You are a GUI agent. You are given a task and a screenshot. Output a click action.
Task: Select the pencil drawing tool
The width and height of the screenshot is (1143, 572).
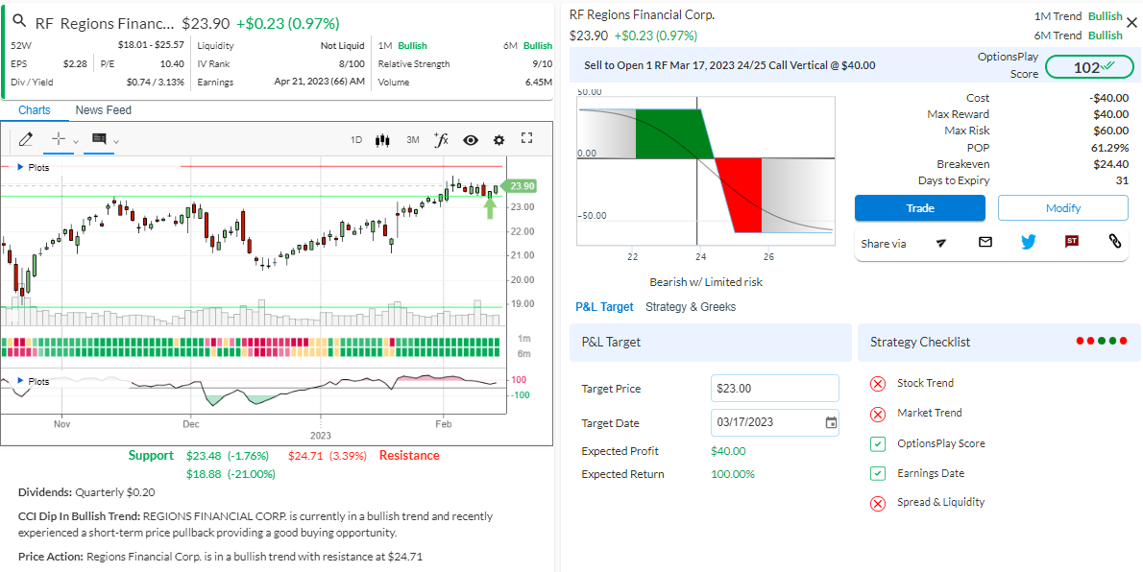26,139
